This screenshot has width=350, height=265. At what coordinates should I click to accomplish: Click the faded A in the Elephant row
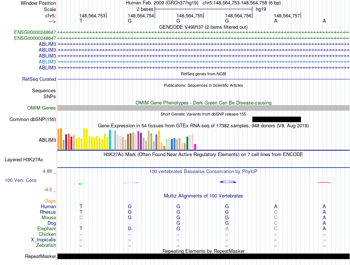pyautogui.click(x=227, y=228)
